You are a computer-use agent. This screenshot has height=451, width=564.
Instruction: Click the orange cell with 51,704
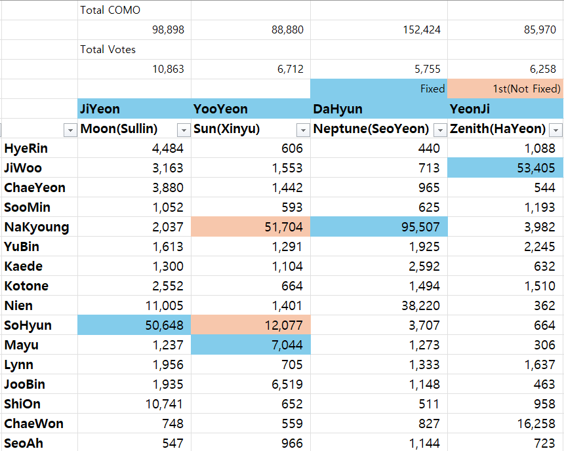tap(251, 227)
